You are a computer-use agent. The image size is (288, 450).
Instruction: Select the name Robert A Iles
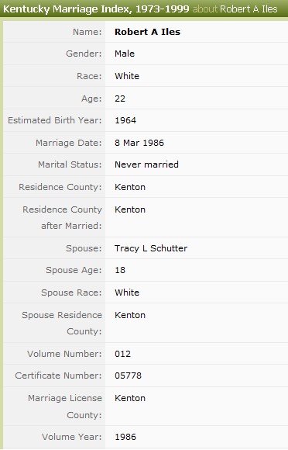(147, 32)
